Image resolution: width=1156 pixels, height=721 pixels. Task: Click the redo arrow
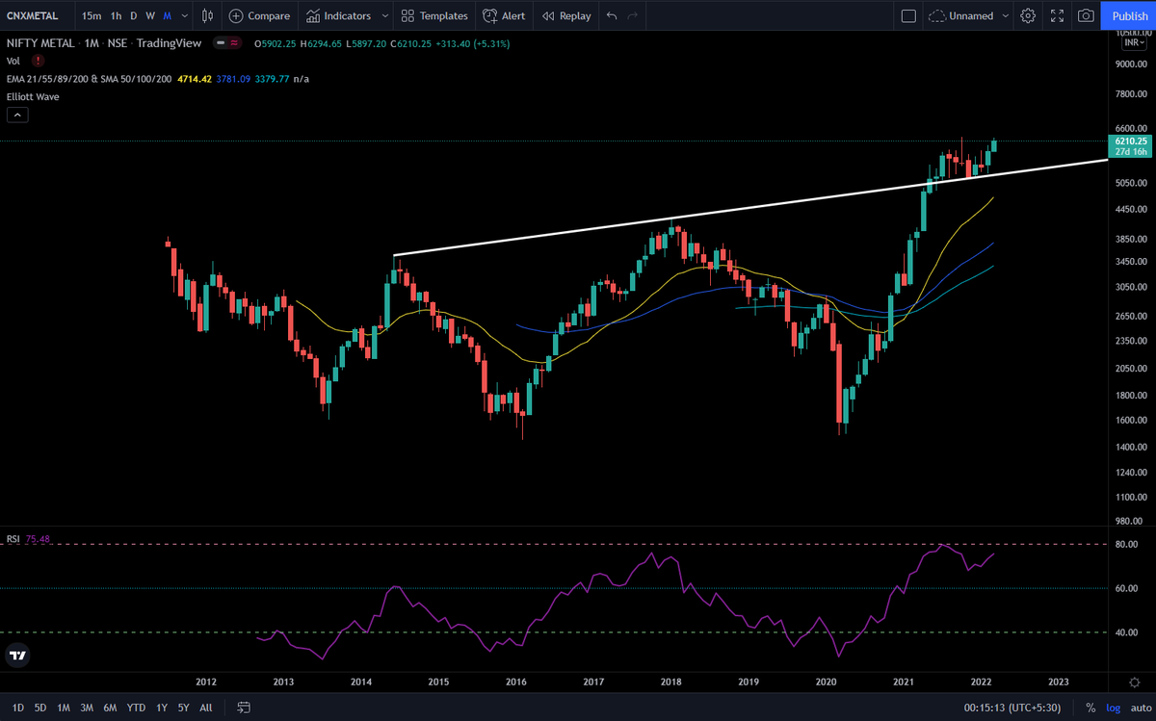coord(632,15)
